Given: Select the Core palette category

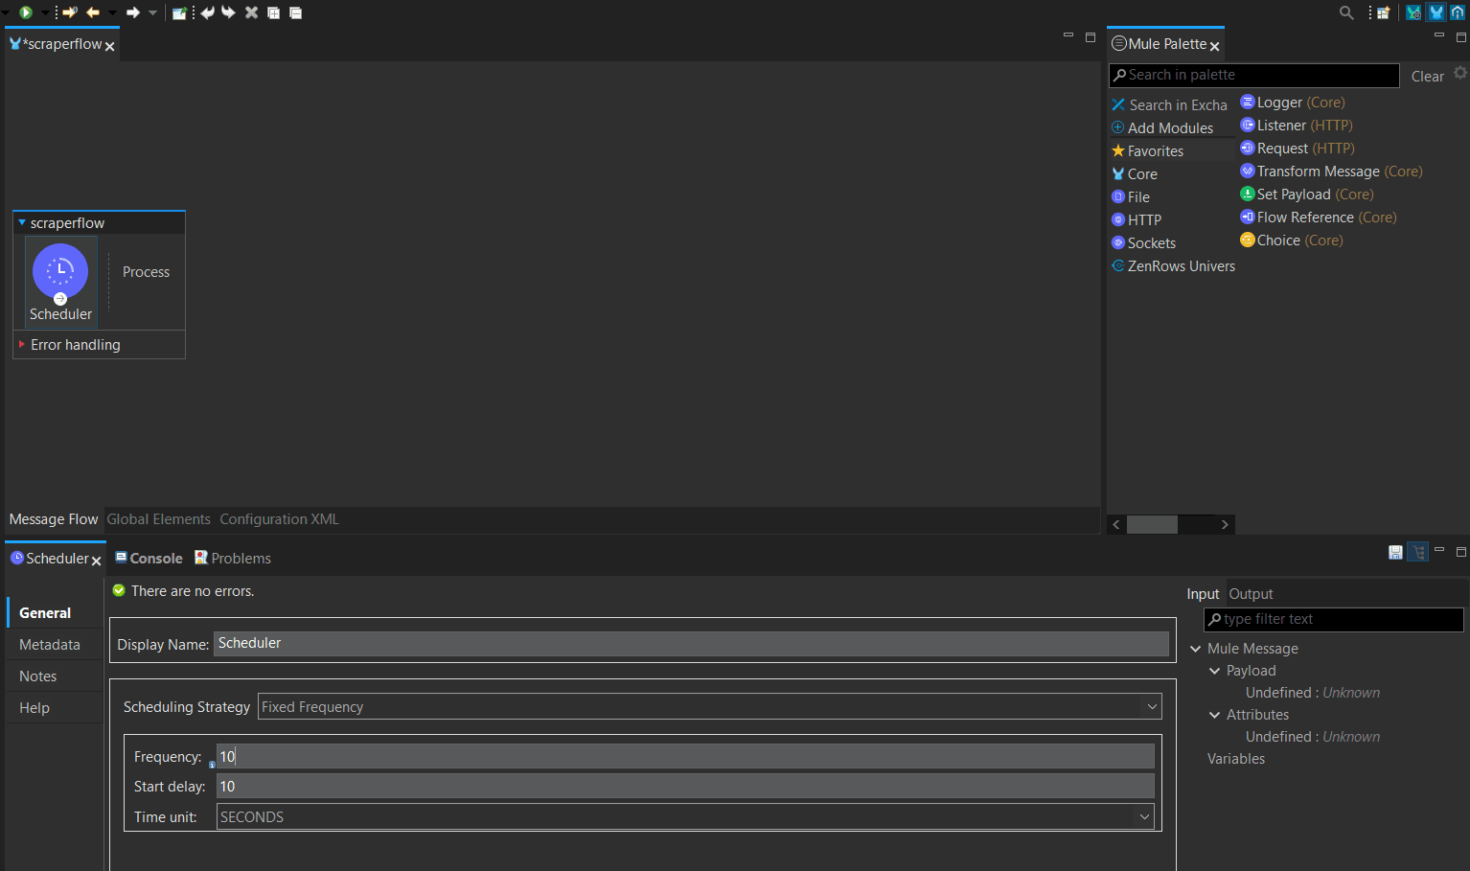Looking at the screenshot, I should coord(1135,174).
